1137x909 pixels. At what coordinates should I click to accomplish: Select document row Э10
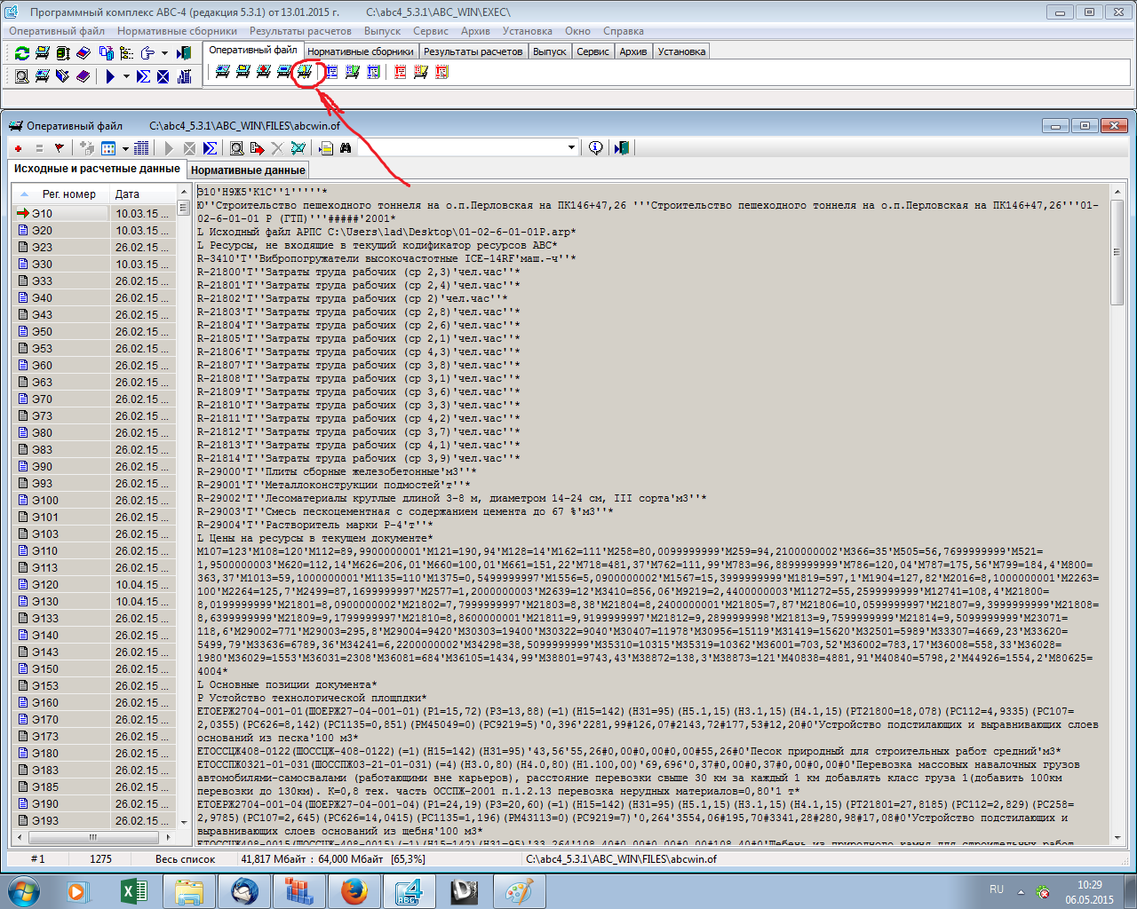tap(93, 213)
